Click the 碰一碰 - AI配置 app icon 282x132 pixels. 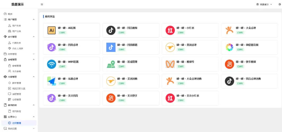[51, 30]
